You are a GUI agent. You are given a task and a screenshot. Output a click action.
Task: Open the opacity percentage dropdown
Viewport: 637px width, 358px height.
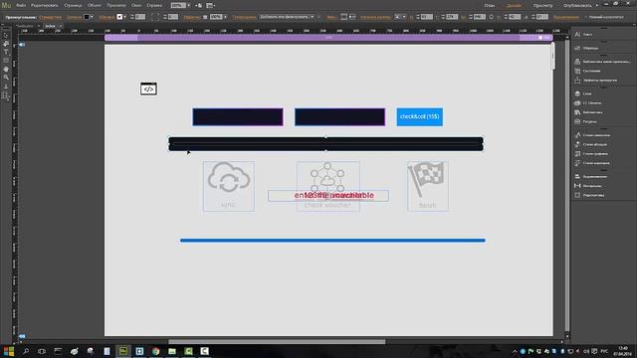tap(225, 17)
